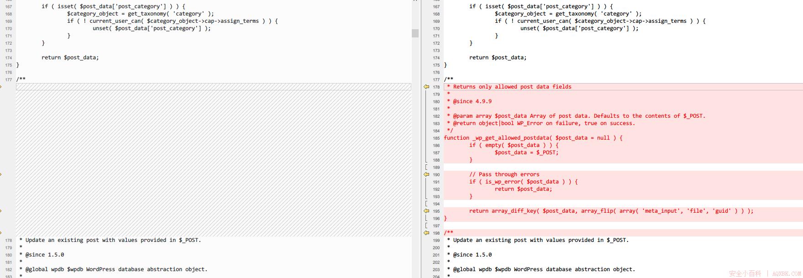This screenshot has height=278, width=803.
Task: Click the closing '*/' on line 184
Action: pos(450,131)
